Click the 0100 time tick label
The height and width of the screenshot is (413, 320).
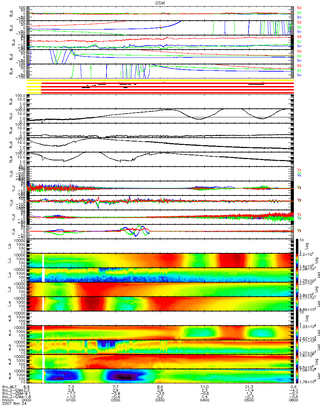coord(72,400)
